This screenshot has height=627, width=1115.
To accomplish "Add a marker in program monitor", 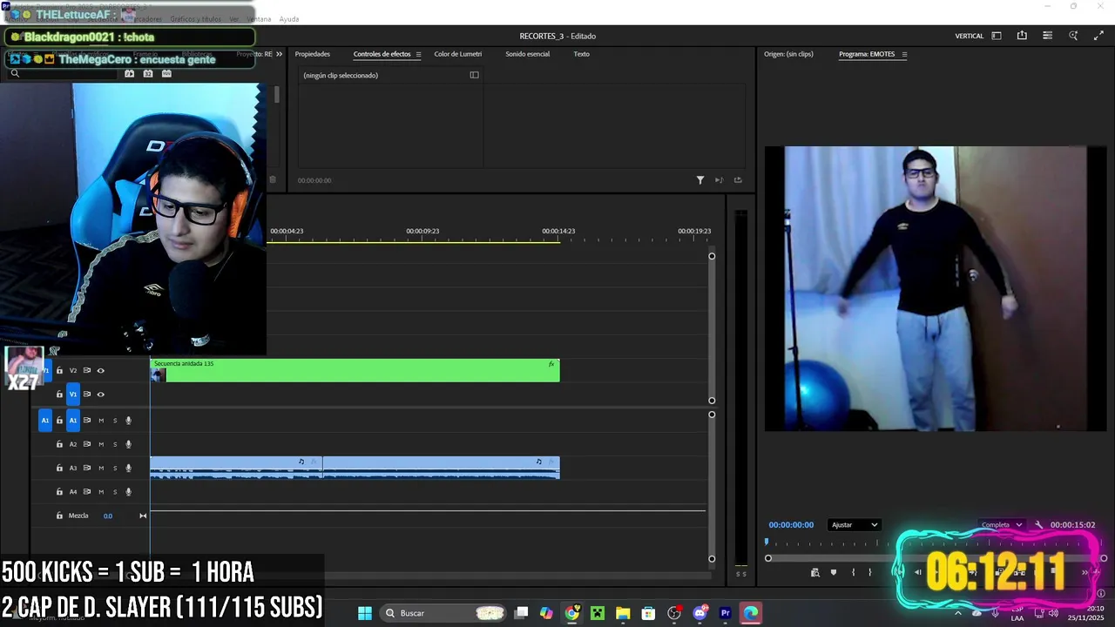I will [834, 572].
